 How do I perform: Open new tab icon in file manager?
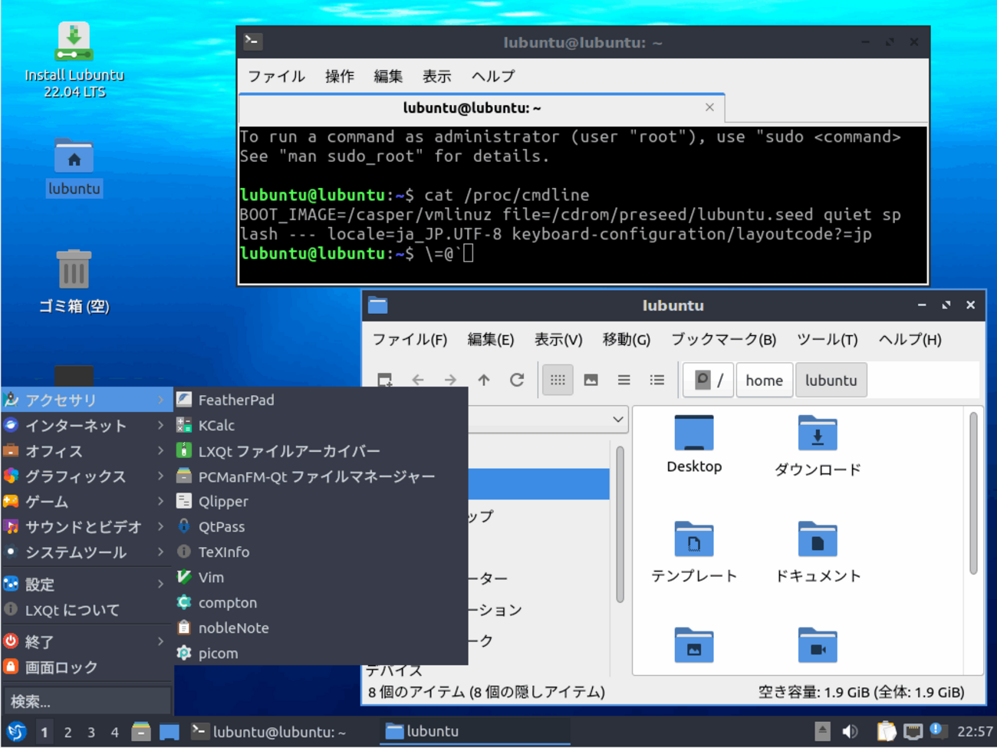pyautogui.click(x=385, y=380)
